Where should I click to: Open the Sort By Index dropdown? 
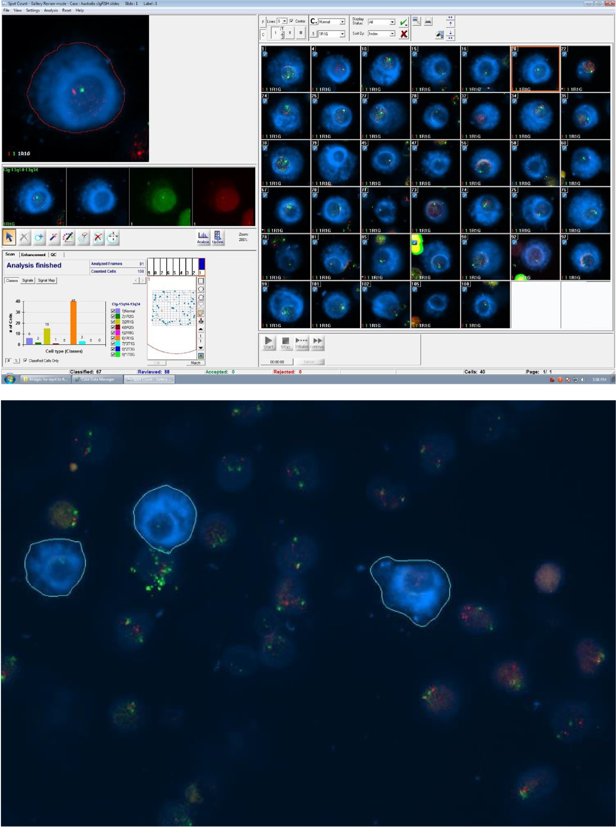[x=392, y=34]
